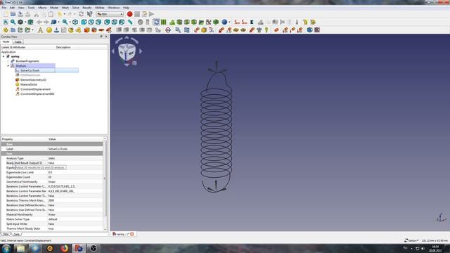Open the results sphere dropdown arrow
This screenshot has height=253, width=450.
click(229, 22)
